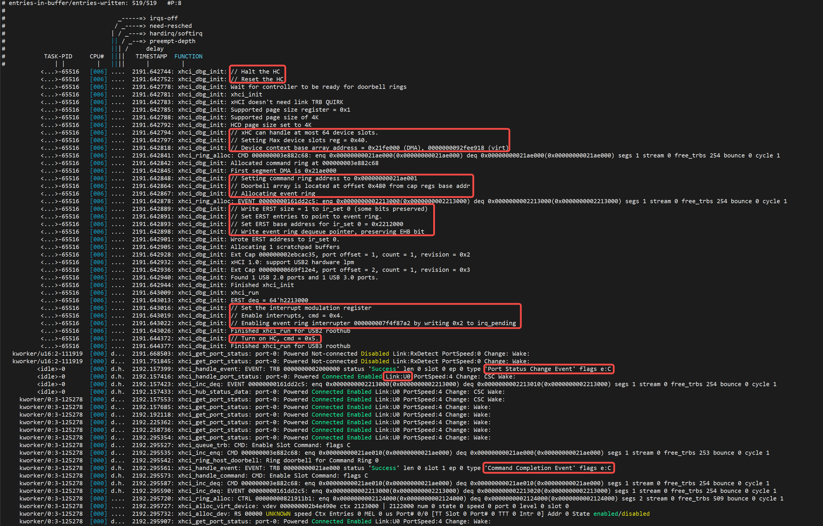Click 'Finished xhci_init' trace text
The width and height of the screenshot is (823, 526).
click(262, 285)
